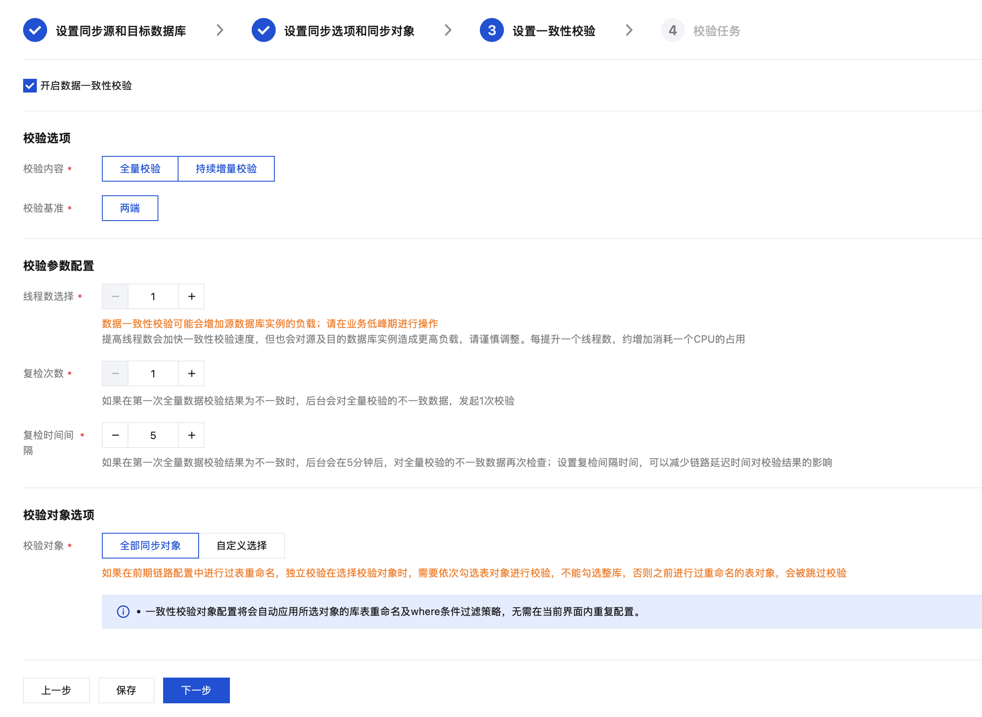Increase 复检时间间隔 with plus button
This screenshot has width=982, height=717.
191,435
